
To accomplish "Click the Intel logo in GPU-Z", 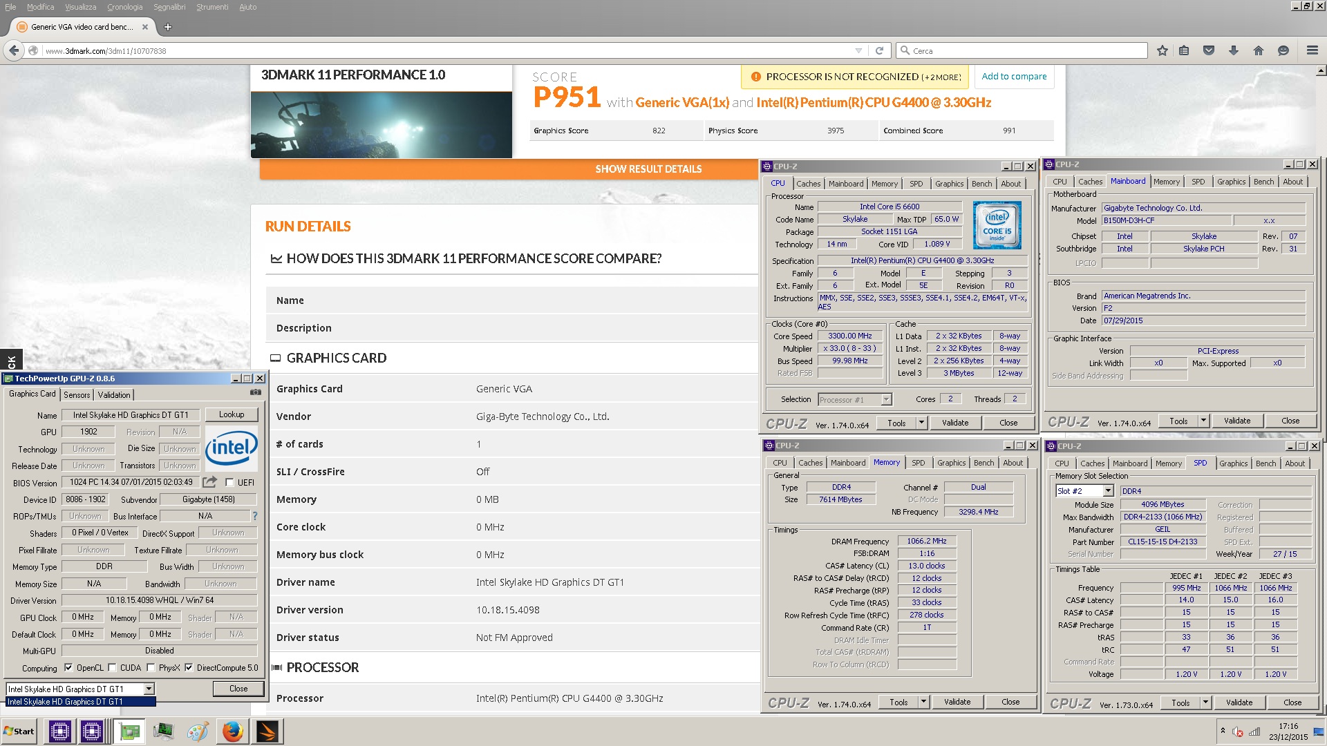I will [232, 448].
